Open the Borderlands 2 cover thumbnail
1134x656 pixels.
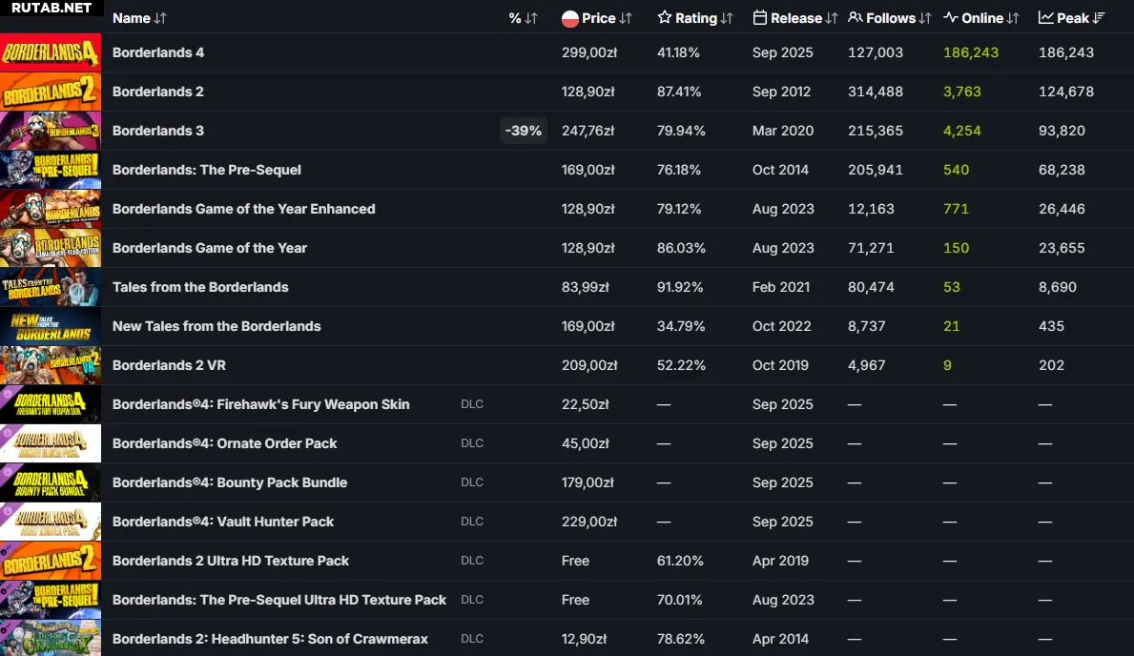click(x=51, y=92)
